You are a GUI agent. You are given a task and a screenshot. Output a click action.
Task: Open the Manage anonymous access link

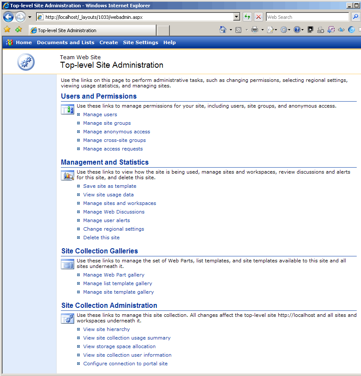click(x=117, y=132)
